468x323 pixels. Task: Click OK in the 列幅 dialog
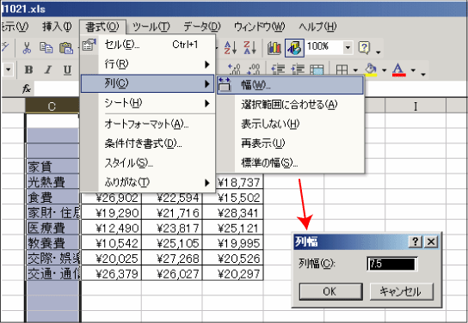tap(330, 291)
